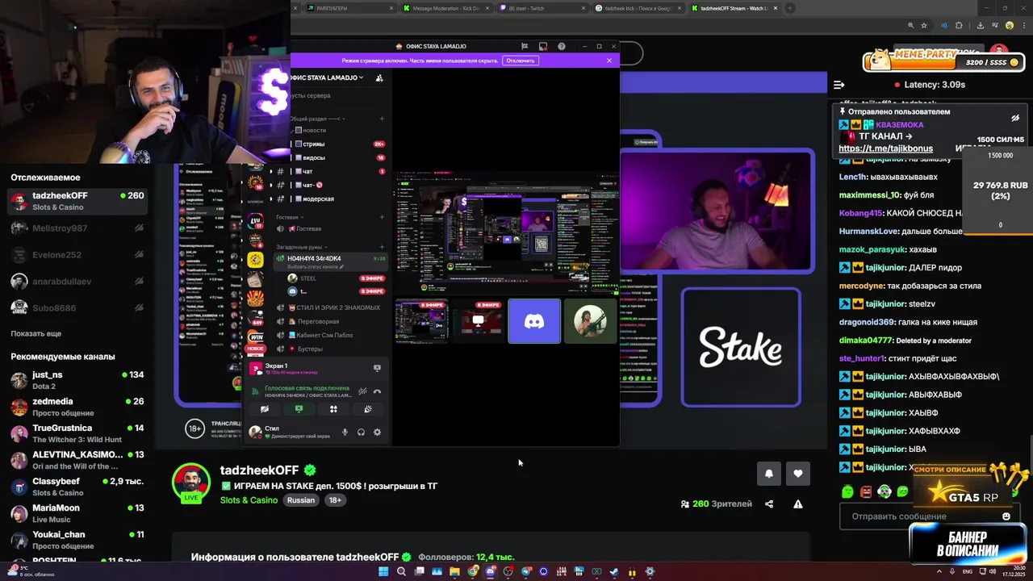Select blue Discord logo participant tile
Image resolution: width=1033 pixels, height=581 pixels.
point(534,321)
